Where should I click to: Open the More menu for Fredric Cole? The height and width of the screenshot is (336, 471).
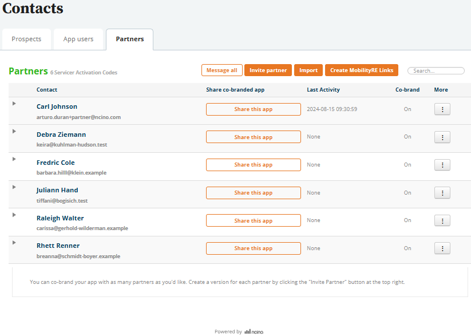pos(442,165)
